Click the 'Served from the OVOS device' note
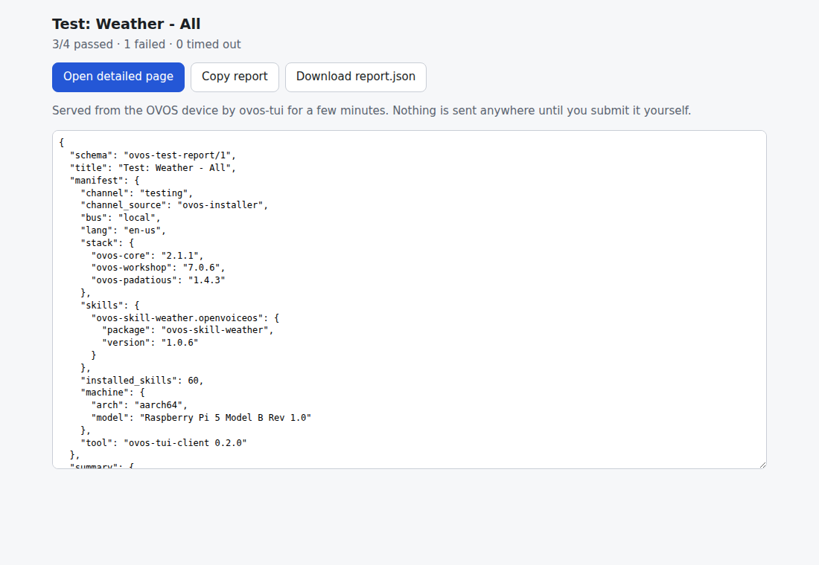The height and width of the screenshot is (565, 819). (372, 111)
